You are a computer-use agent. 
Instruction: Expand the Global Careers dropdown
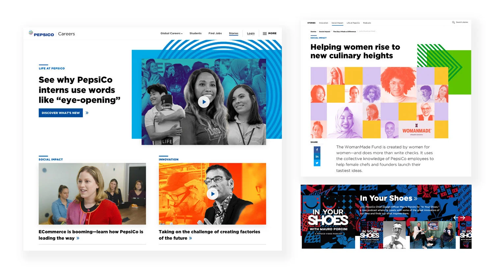(171, 33)
